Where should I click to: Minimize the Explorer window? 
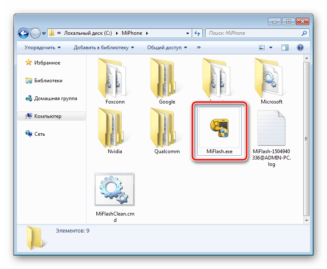(x=275, y=22)
